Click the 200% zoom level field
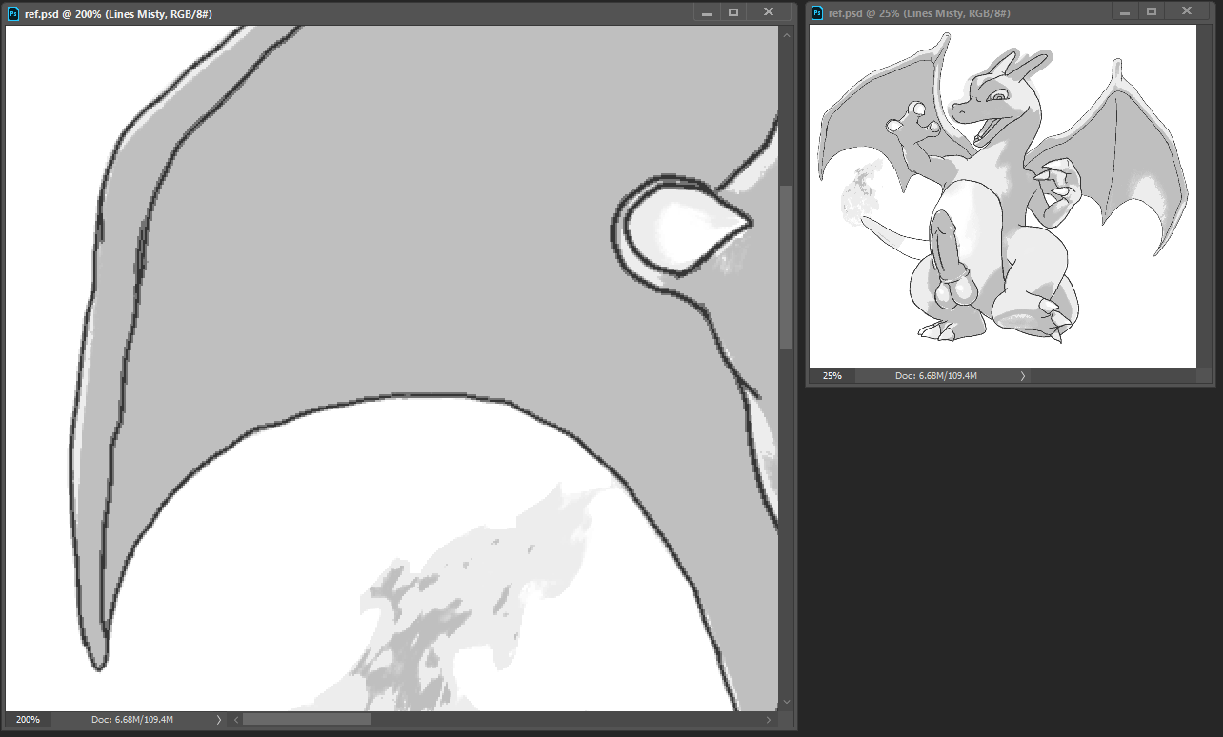 point(28,720)
